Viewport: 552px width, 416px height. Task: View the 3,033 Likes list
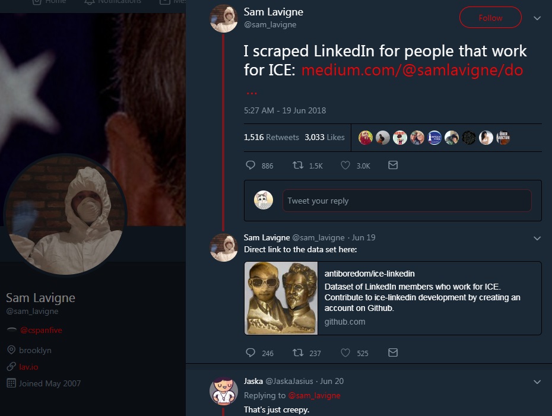[324, 137]
